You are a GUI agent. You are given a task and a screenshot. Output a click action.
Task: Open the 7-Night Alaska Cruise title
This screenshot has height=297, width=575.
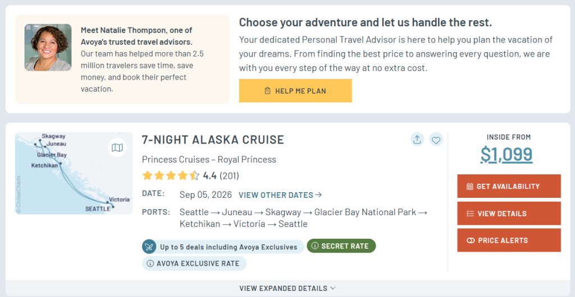213,140
